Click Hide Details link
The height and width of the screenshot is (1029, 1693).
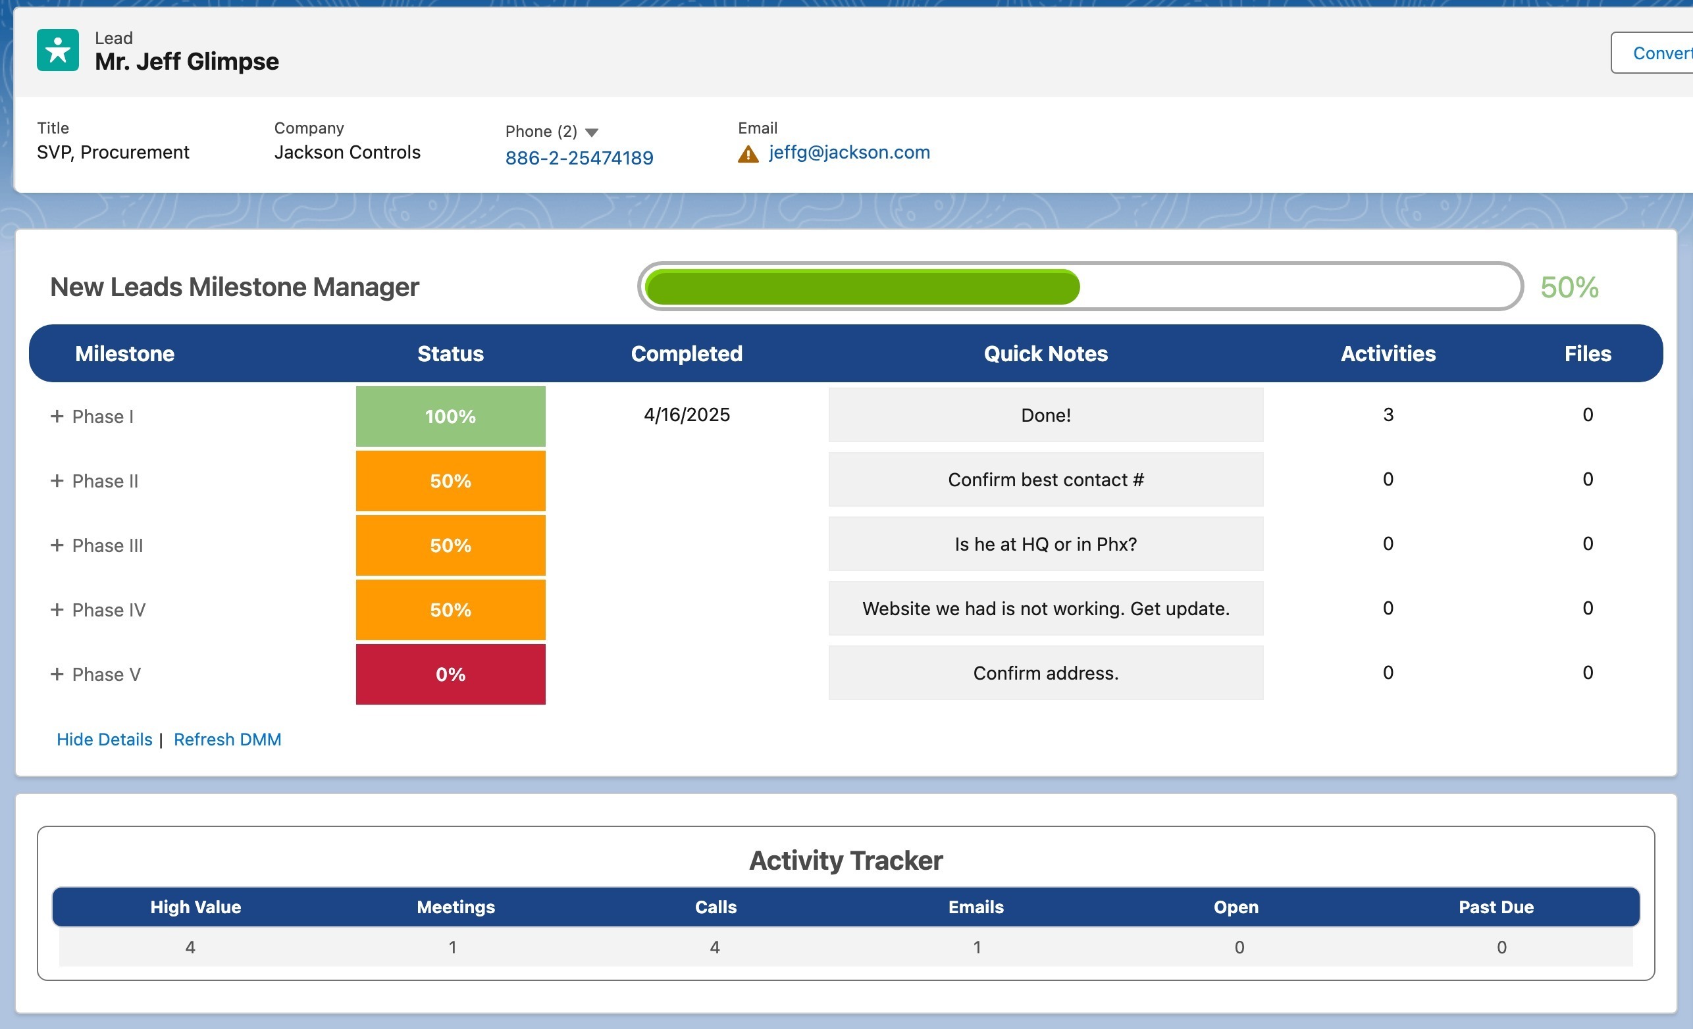105,739
